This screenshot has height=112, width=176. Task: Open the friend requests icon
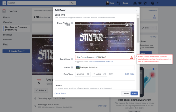click(135, 3)
